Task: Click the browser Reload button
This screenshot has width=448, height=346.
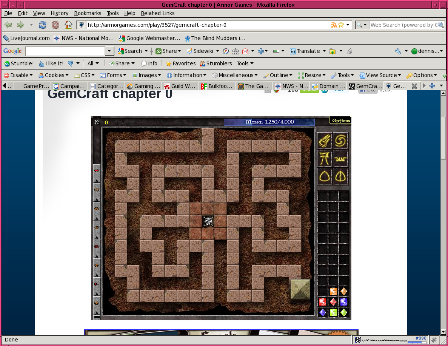Action: pos(43,25)
